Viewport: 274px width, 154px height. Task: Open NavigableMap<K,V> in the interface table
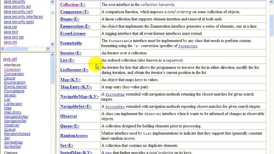[x=80, y=97]
